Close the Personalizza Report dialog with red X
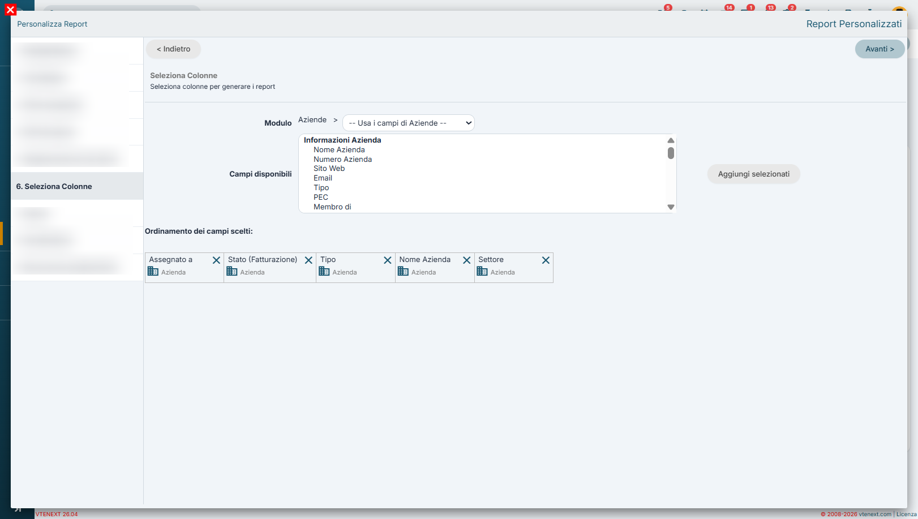918x519 pixels. point(10,10)
